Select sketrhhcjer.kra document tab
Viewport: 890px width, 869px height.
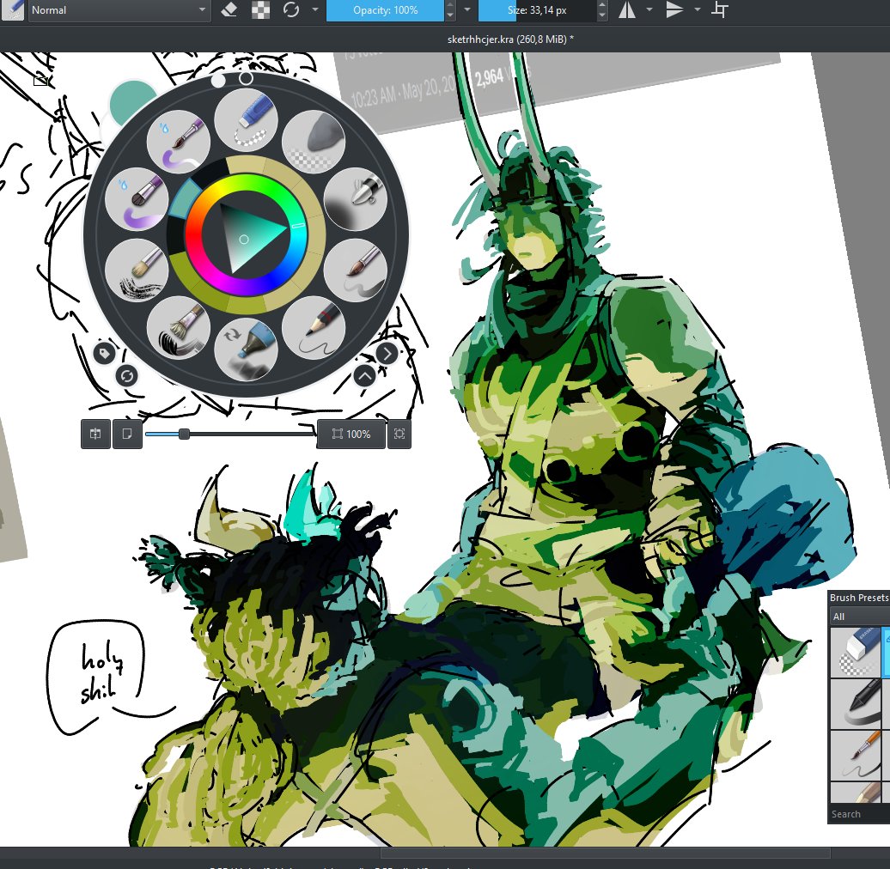tap(509, 39)
